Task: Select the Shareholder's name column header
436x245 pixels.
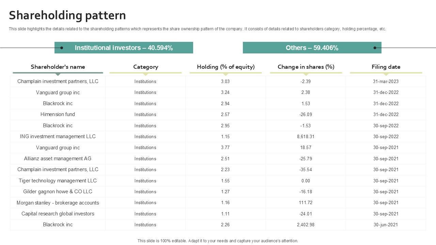Action: tap(58, 67)
